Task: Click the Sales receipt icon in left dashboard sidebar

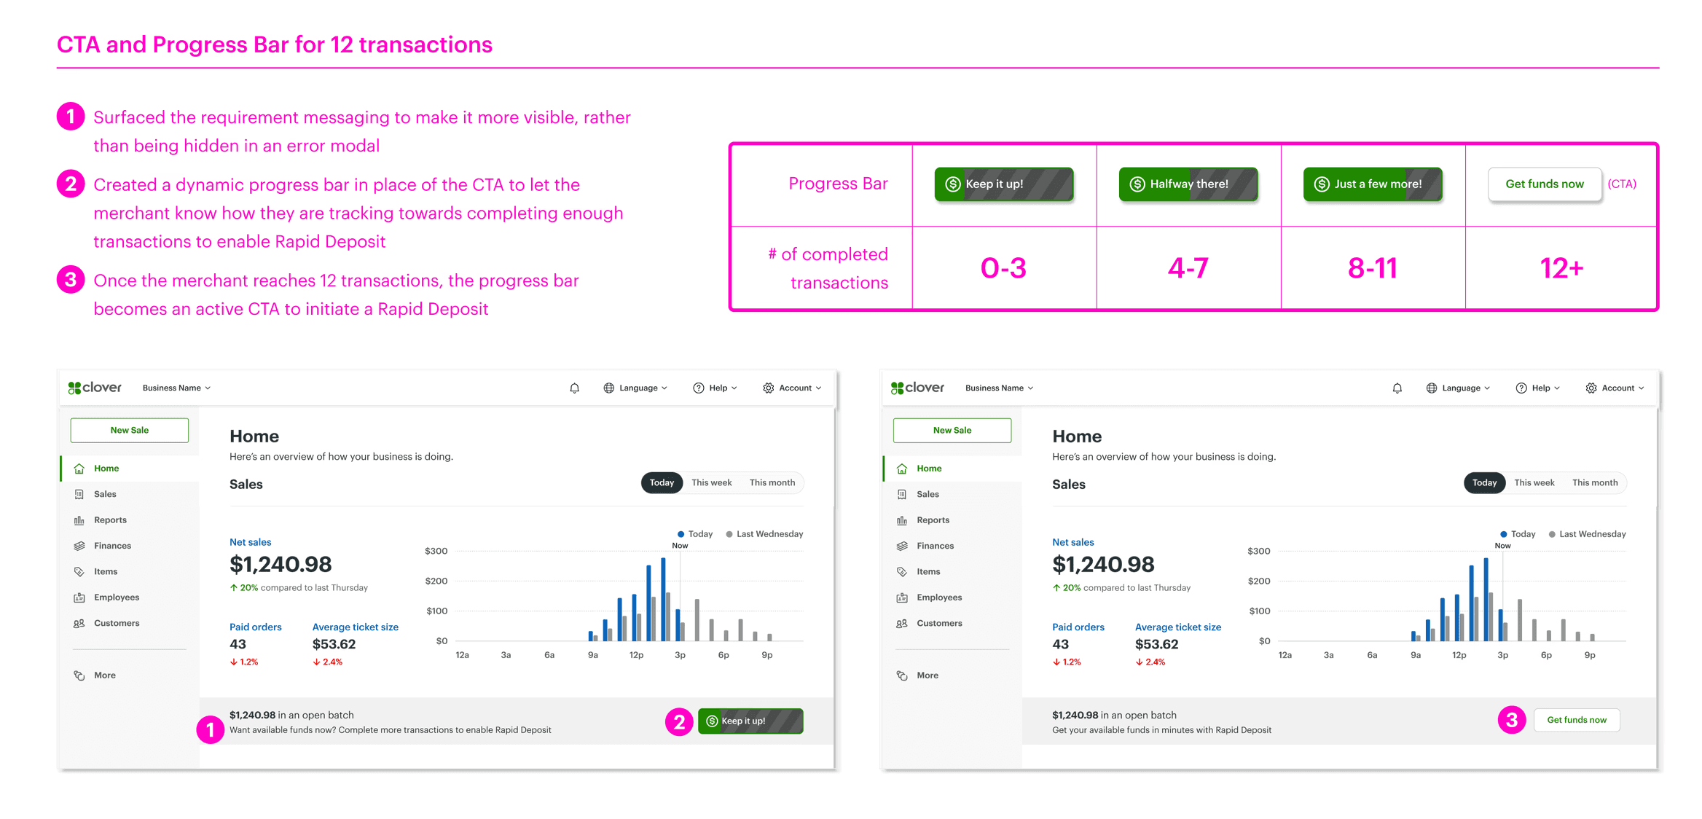Action: 79,494
